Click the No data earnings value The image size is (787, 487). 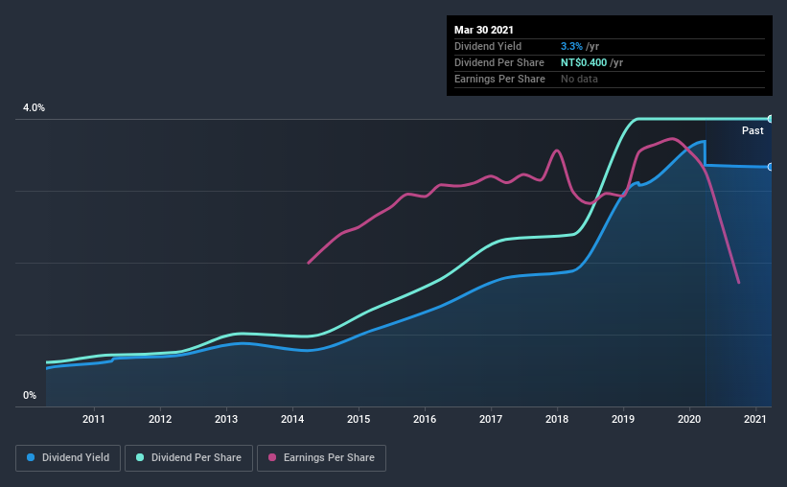(x=579, y=79)
